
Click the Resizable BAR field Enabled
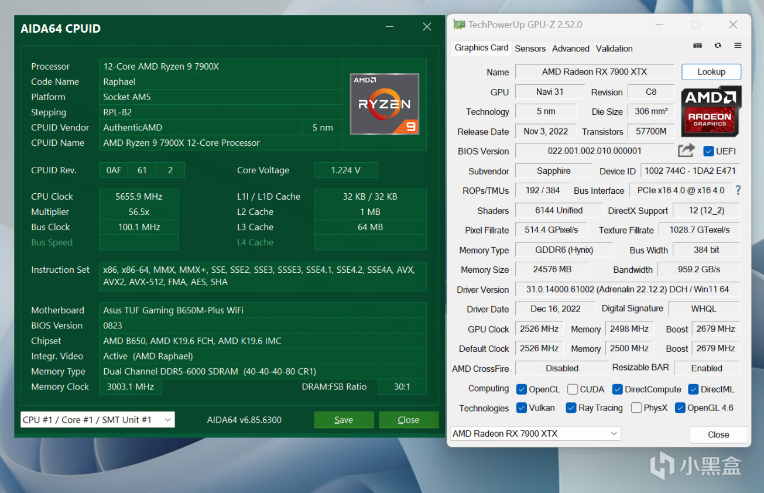[x=707, y=368]
